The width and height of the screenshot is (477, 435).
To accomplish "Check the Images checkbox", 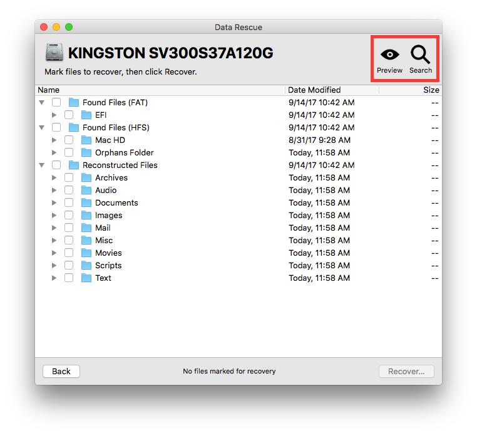I will click(69, 215).
